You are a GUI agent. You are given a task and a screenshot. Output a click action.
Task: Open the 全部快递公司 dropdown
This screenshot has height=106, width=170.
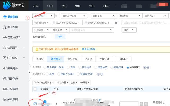click(92, 30)
